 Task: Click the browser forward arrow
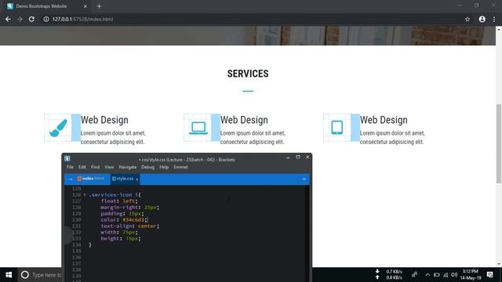[x=20, y=19]
